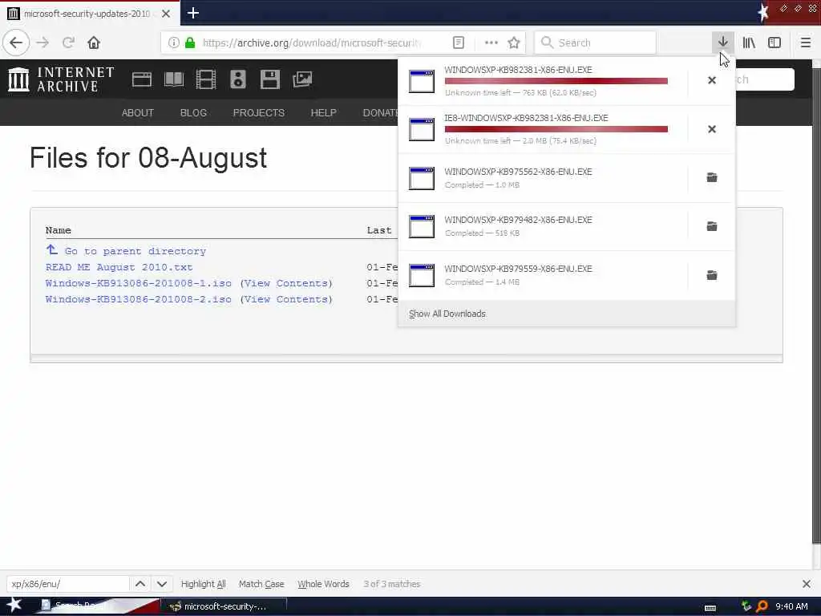Open the Images icon in Archive nav

[x=302, y=79]
